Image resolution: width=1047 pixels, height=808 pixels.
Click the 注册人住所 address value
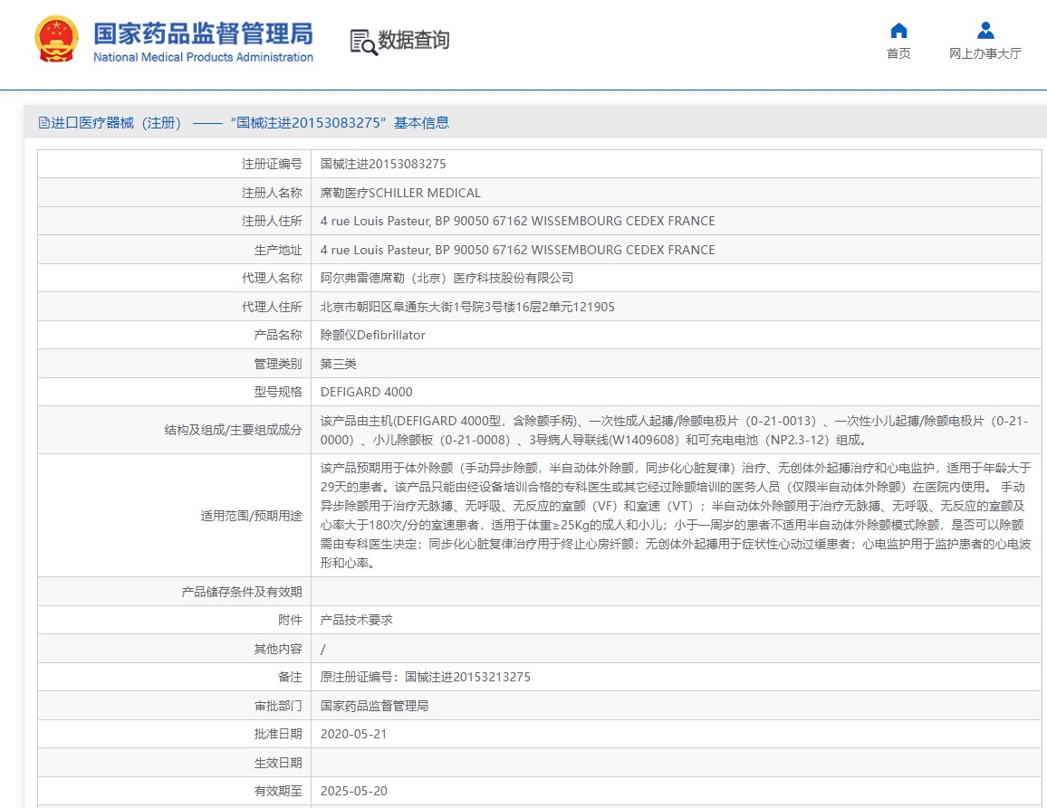(517, 221)
